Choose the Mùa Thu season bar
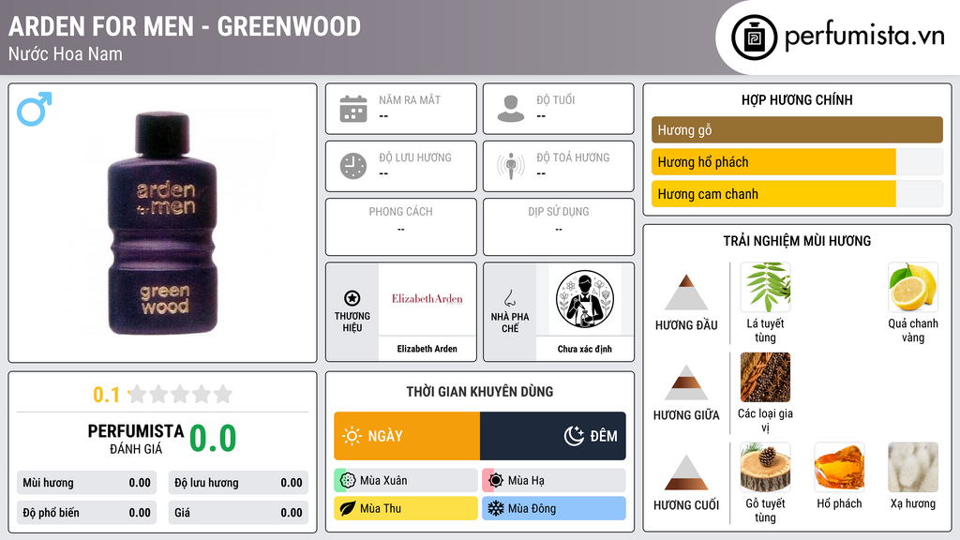 pyautogui.click(x=406, y=508)
